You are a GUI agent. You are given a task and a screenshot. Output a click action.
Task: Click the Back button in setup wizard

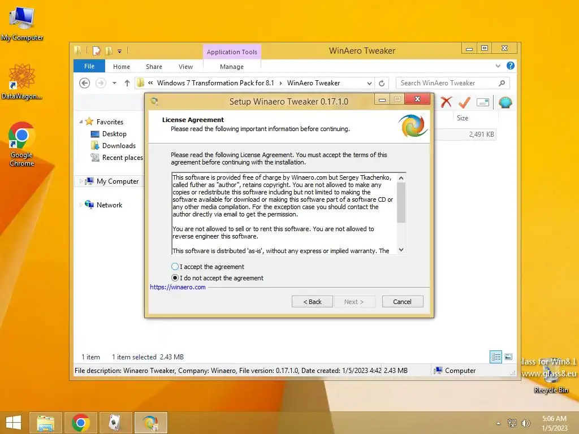[x=312, y=302]
